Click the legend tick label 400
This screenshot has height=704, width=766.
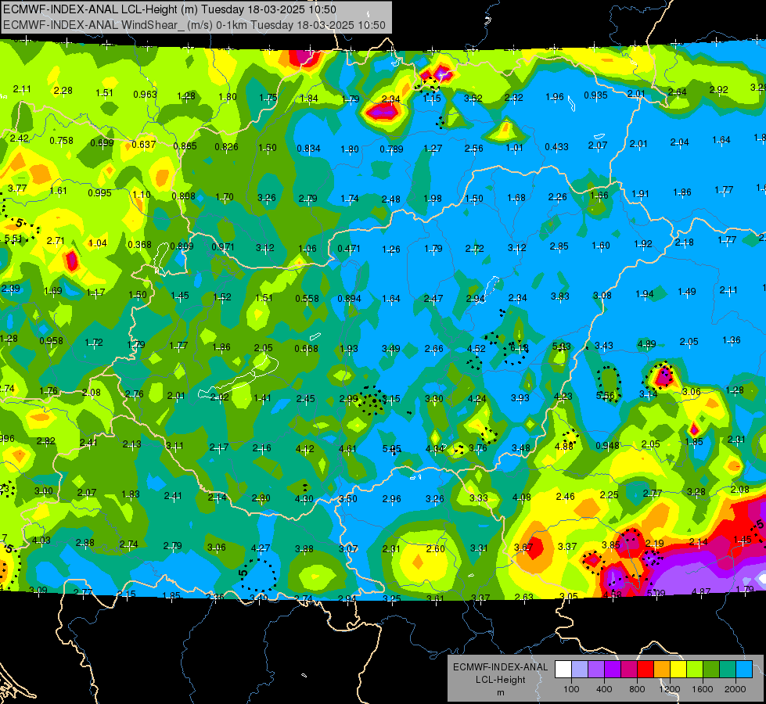[604, 689]
